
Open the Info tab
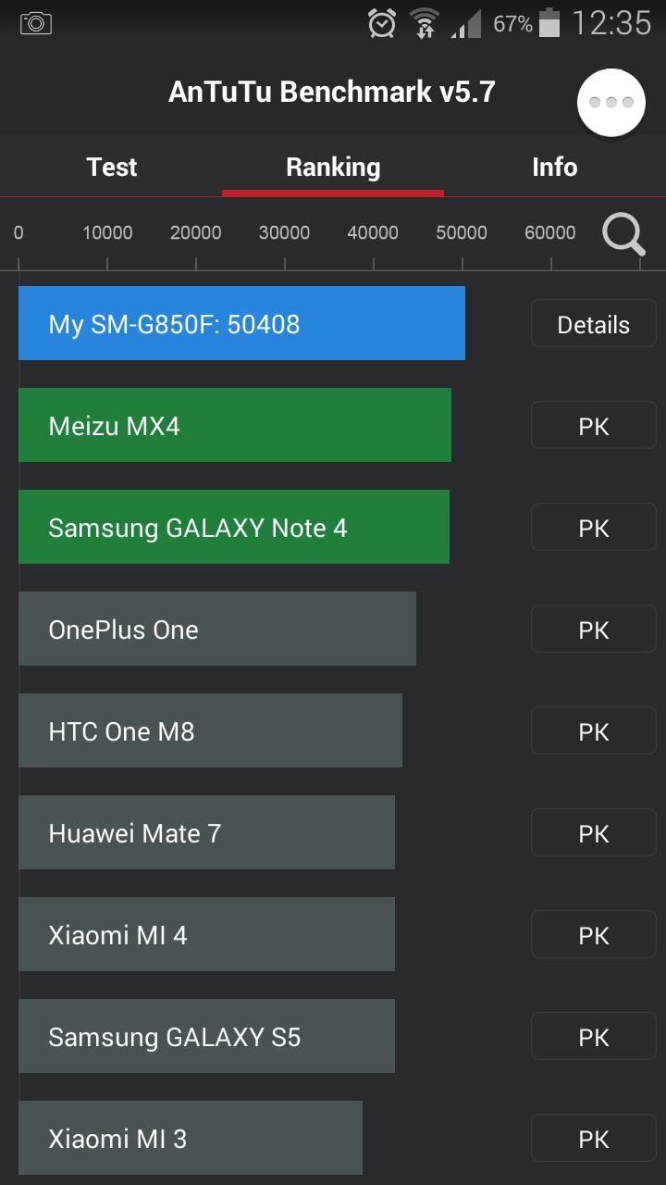(554, 168)
